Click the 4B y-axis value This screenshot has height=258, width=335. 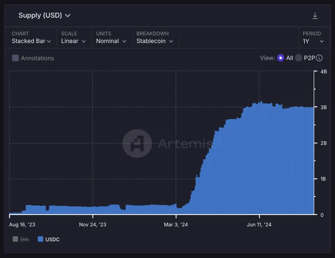[324, 71]
